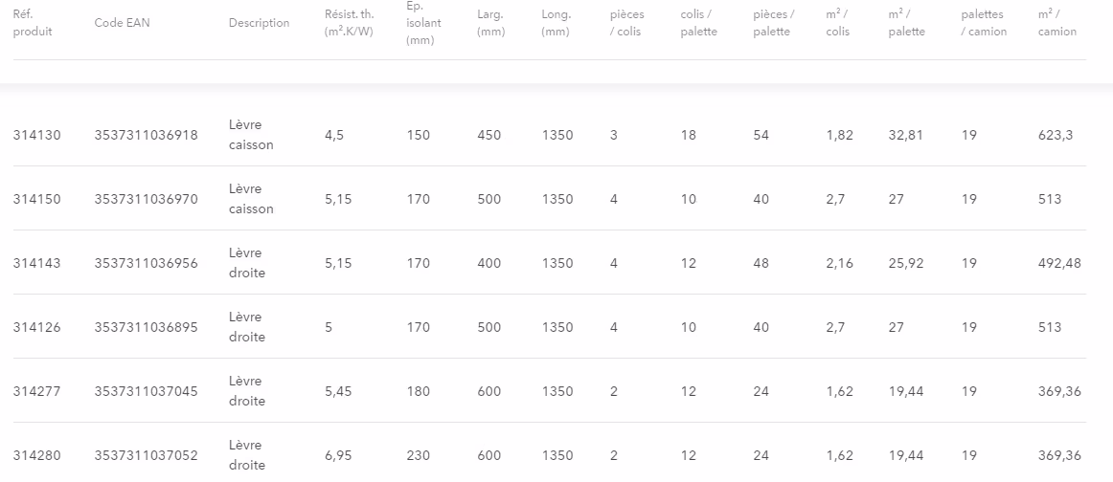The image size is (1113, 482).
Task: Click the 'Réf. produit' column header
Action: click(x=33, y=23)
